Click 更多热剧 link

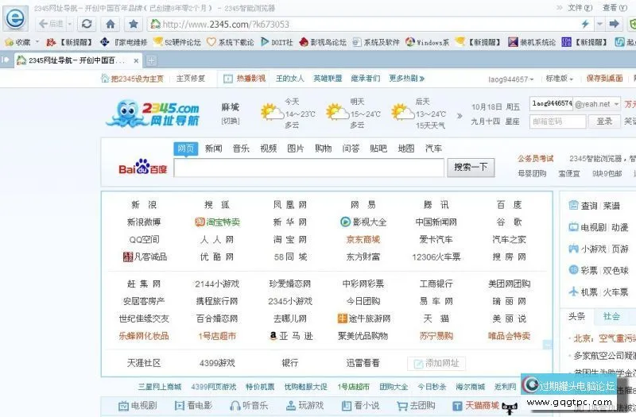click(x=407, y=78)
